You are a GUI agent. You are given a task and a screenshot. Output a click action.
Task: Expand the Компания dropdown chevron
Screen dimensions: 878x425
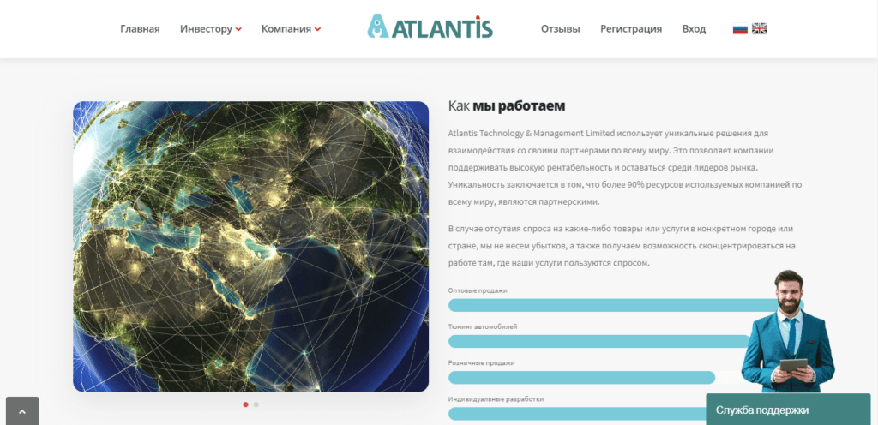(317, 30)
